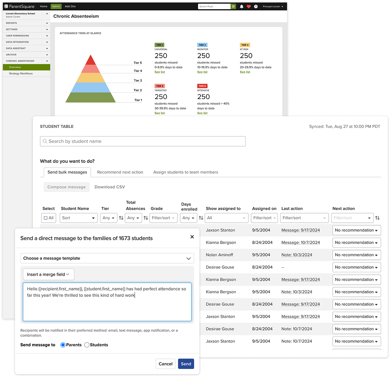Open the Admin menu in the top bar

(x=56, y=6)
